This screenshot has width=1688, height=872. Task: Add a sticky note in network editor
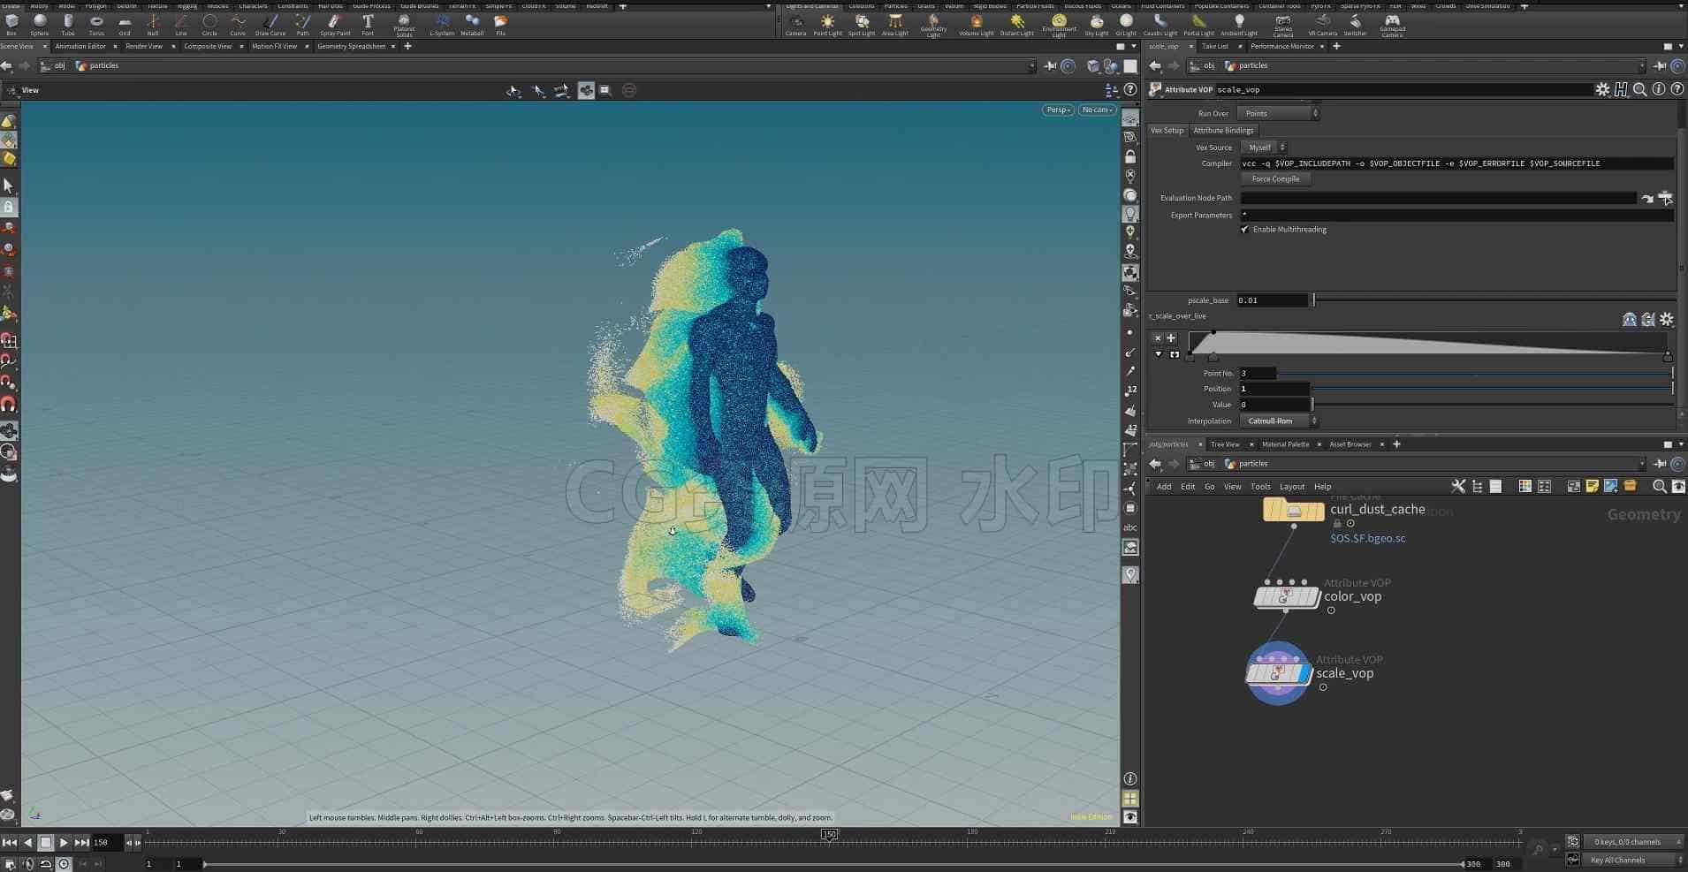point(1592,486)
